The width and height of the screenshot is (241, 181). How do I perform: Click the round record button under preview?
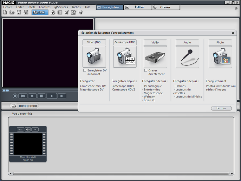coord(15,96)
